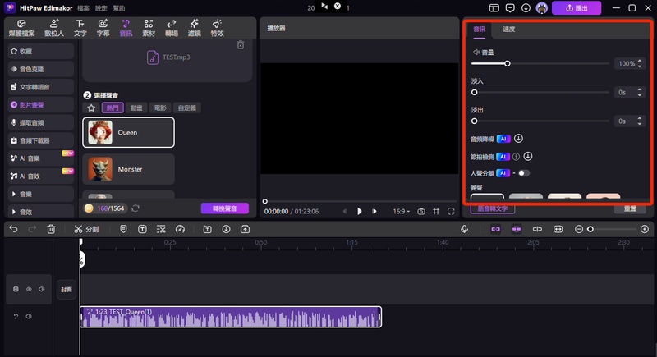Open the downloads icon in title bar
This screenshot has height=357, width=657.
click(526, 8)
